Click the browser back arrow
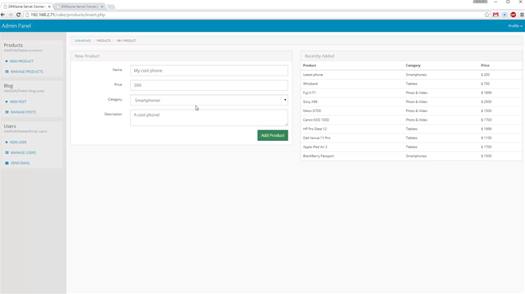The height and width of the screenshot is (294, 525). coord(2,14)
